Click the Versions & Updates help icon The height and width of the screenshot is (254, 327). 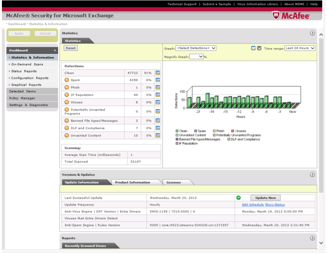pyautogui.click(x=312, y=174)
